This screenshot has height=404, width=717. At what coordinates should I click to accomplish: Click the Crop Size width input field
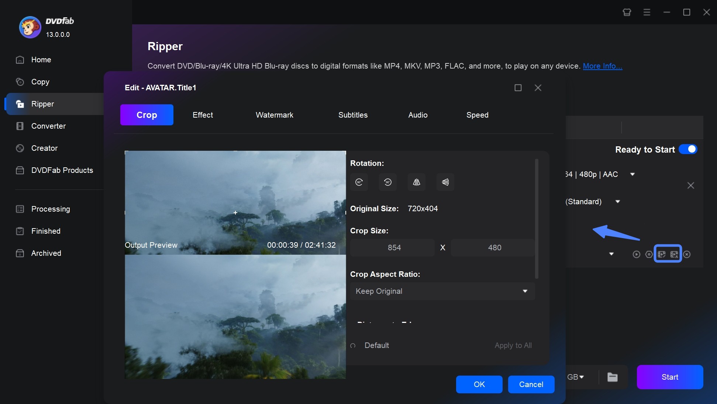[x=394, y=247]
